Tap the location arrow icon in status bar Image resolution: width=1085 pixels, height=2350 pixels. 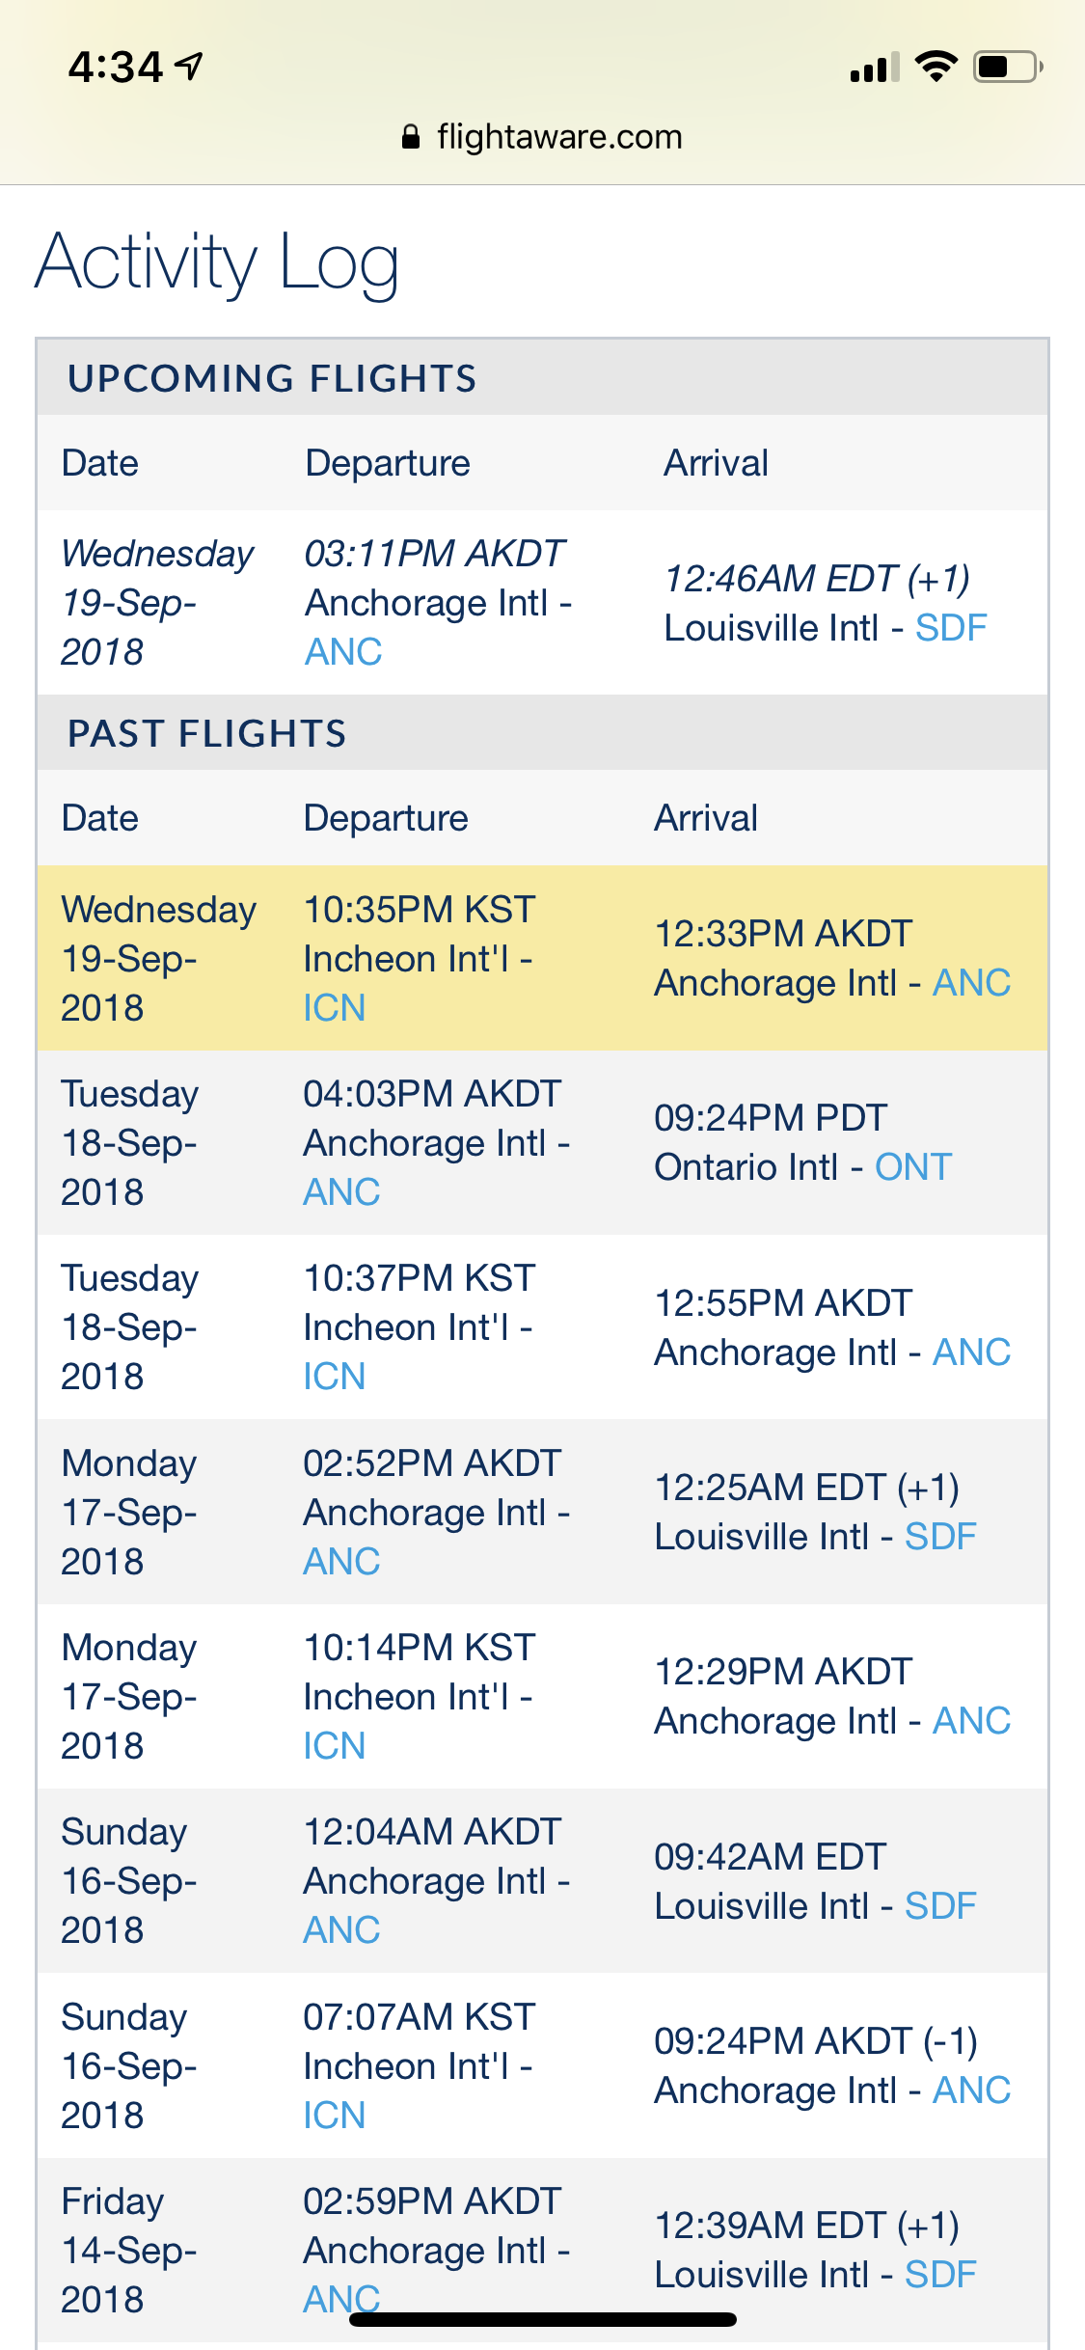tap(189, 66)
